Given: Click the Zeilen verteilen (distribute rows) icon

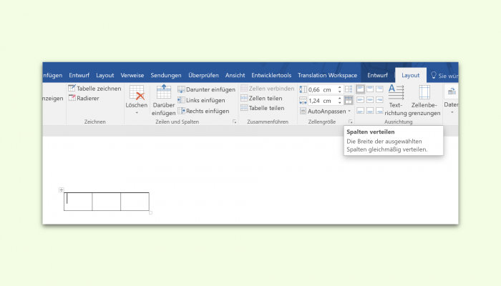Looking at the screenshot, I should click(x=349, y=89).
